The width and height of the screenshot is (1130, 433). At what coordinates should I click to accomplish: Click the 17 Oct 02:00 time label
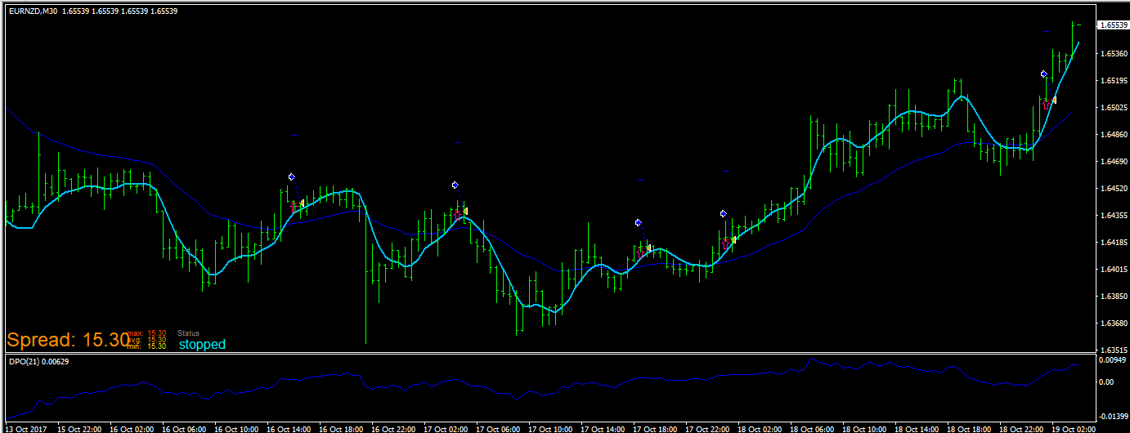coord(445,428)
